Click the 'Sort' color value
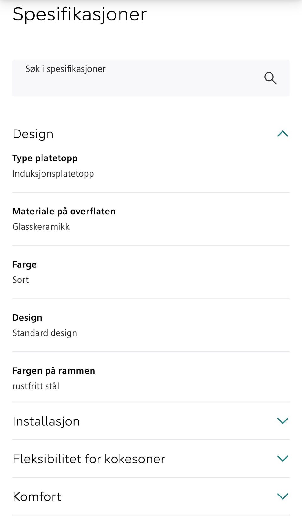Viewport: 302px width, 516px height. point(20,280)
